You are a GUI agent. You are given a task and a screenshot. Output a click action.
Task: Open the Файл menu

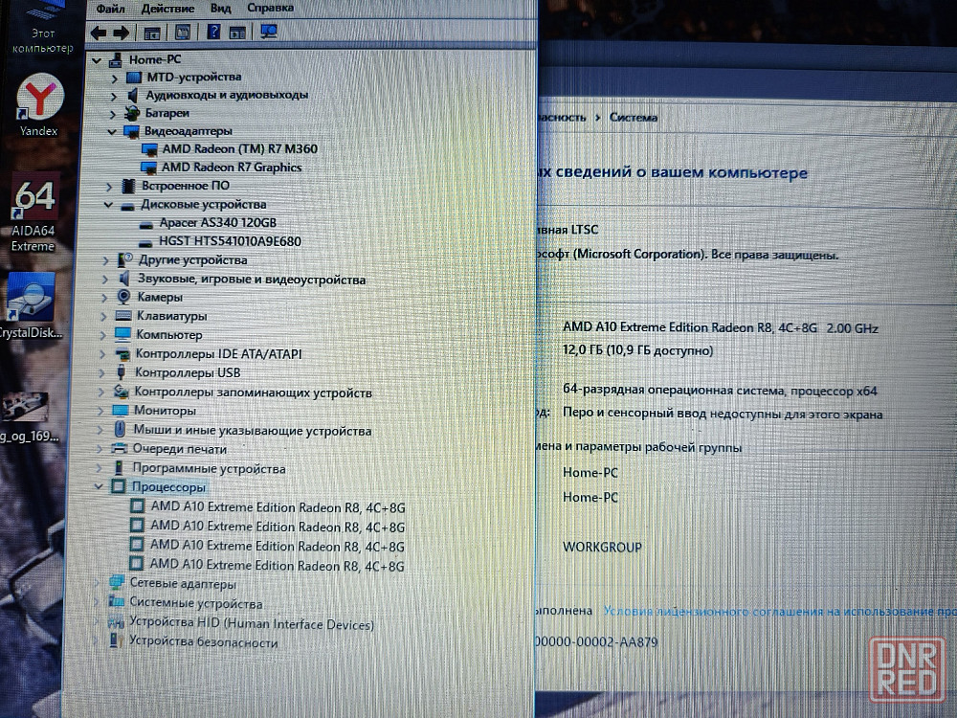[x=110, y=8]
